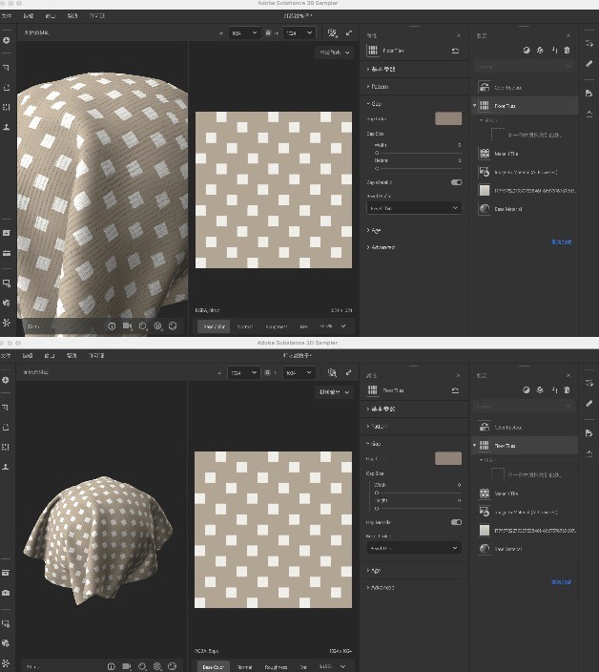Delete layer with trash icon in upper layers panel
The width and height of the screenshot is (599, 672).
pos(567,51)
